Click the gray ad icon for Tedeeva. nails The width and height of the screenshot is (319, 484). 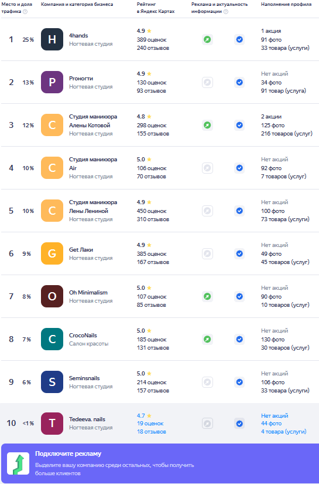pyautogui.click(x=208, y=424)
